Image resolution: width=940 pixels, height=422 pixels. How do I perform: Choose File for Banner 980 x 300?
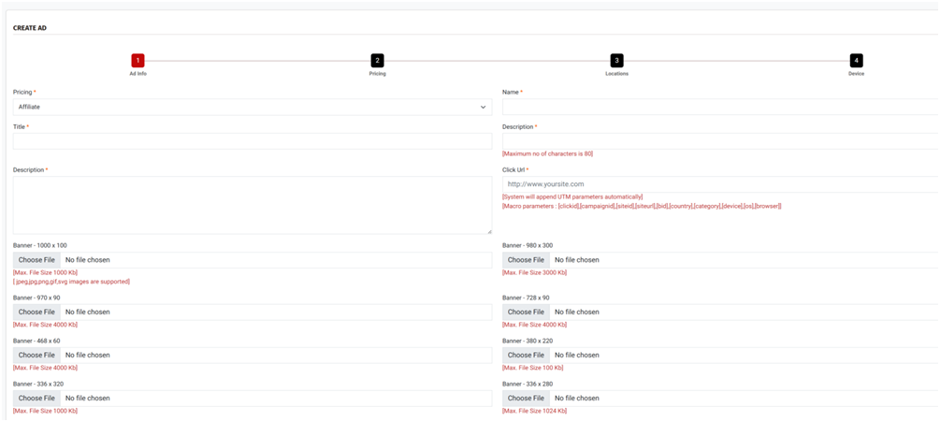526,260
